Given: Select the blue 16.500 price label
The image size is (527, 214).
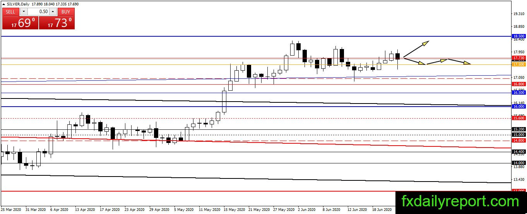Looking at the screenshot, I should [x=518, y=93].
